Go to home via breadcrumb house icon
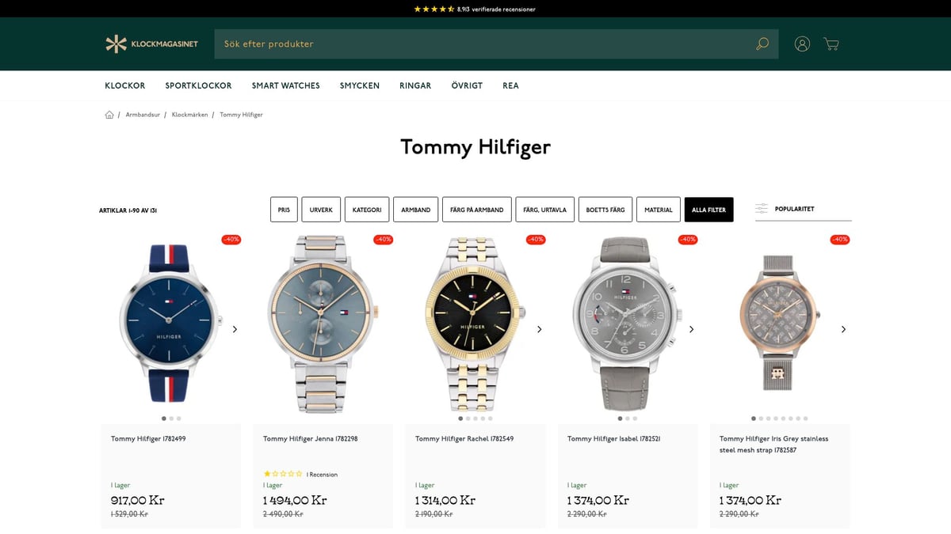This screenshot has height=534, width=951. pyautogui.click(x=109, y=115)
